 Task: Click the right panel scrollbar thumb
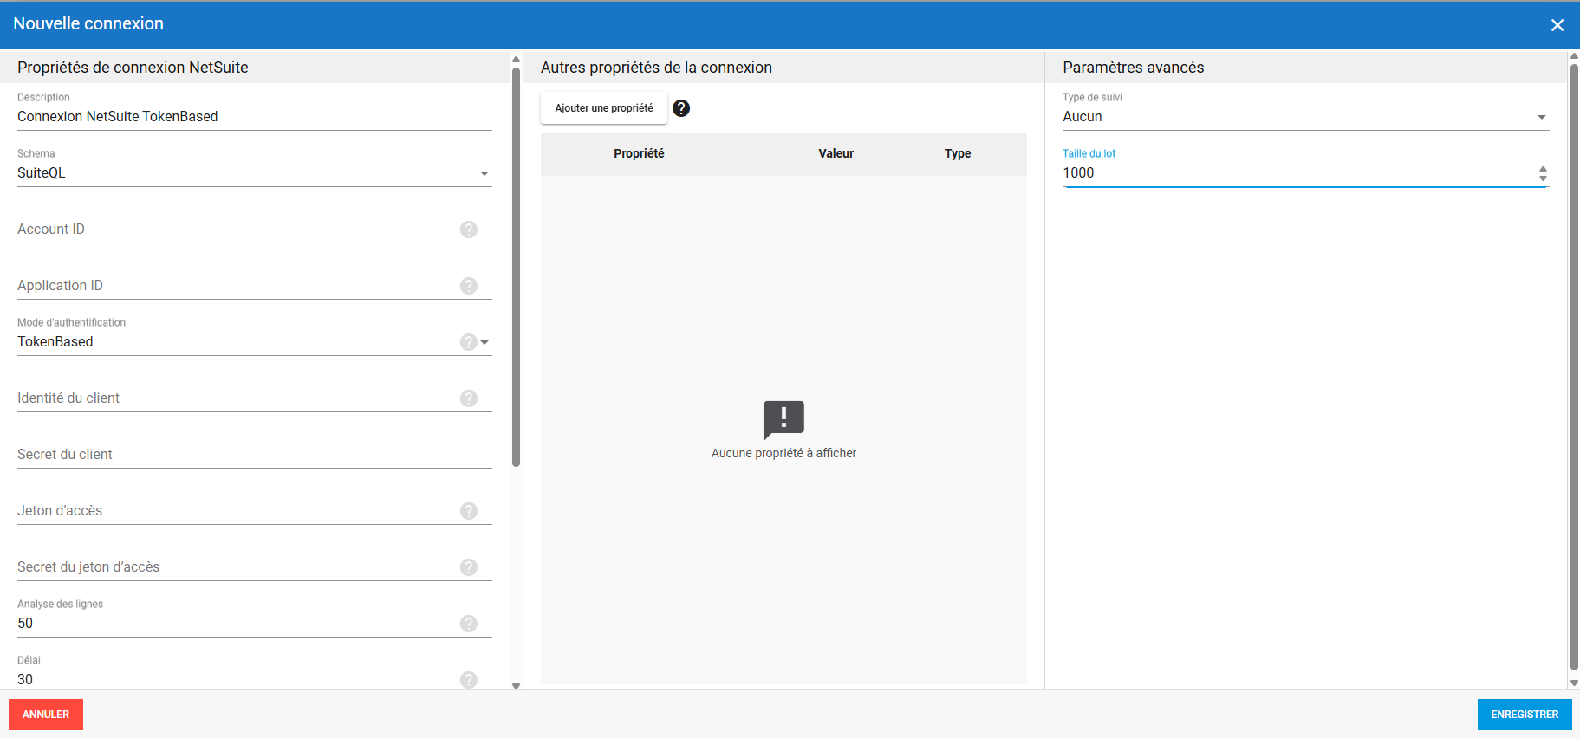[x=1574, y=367]
